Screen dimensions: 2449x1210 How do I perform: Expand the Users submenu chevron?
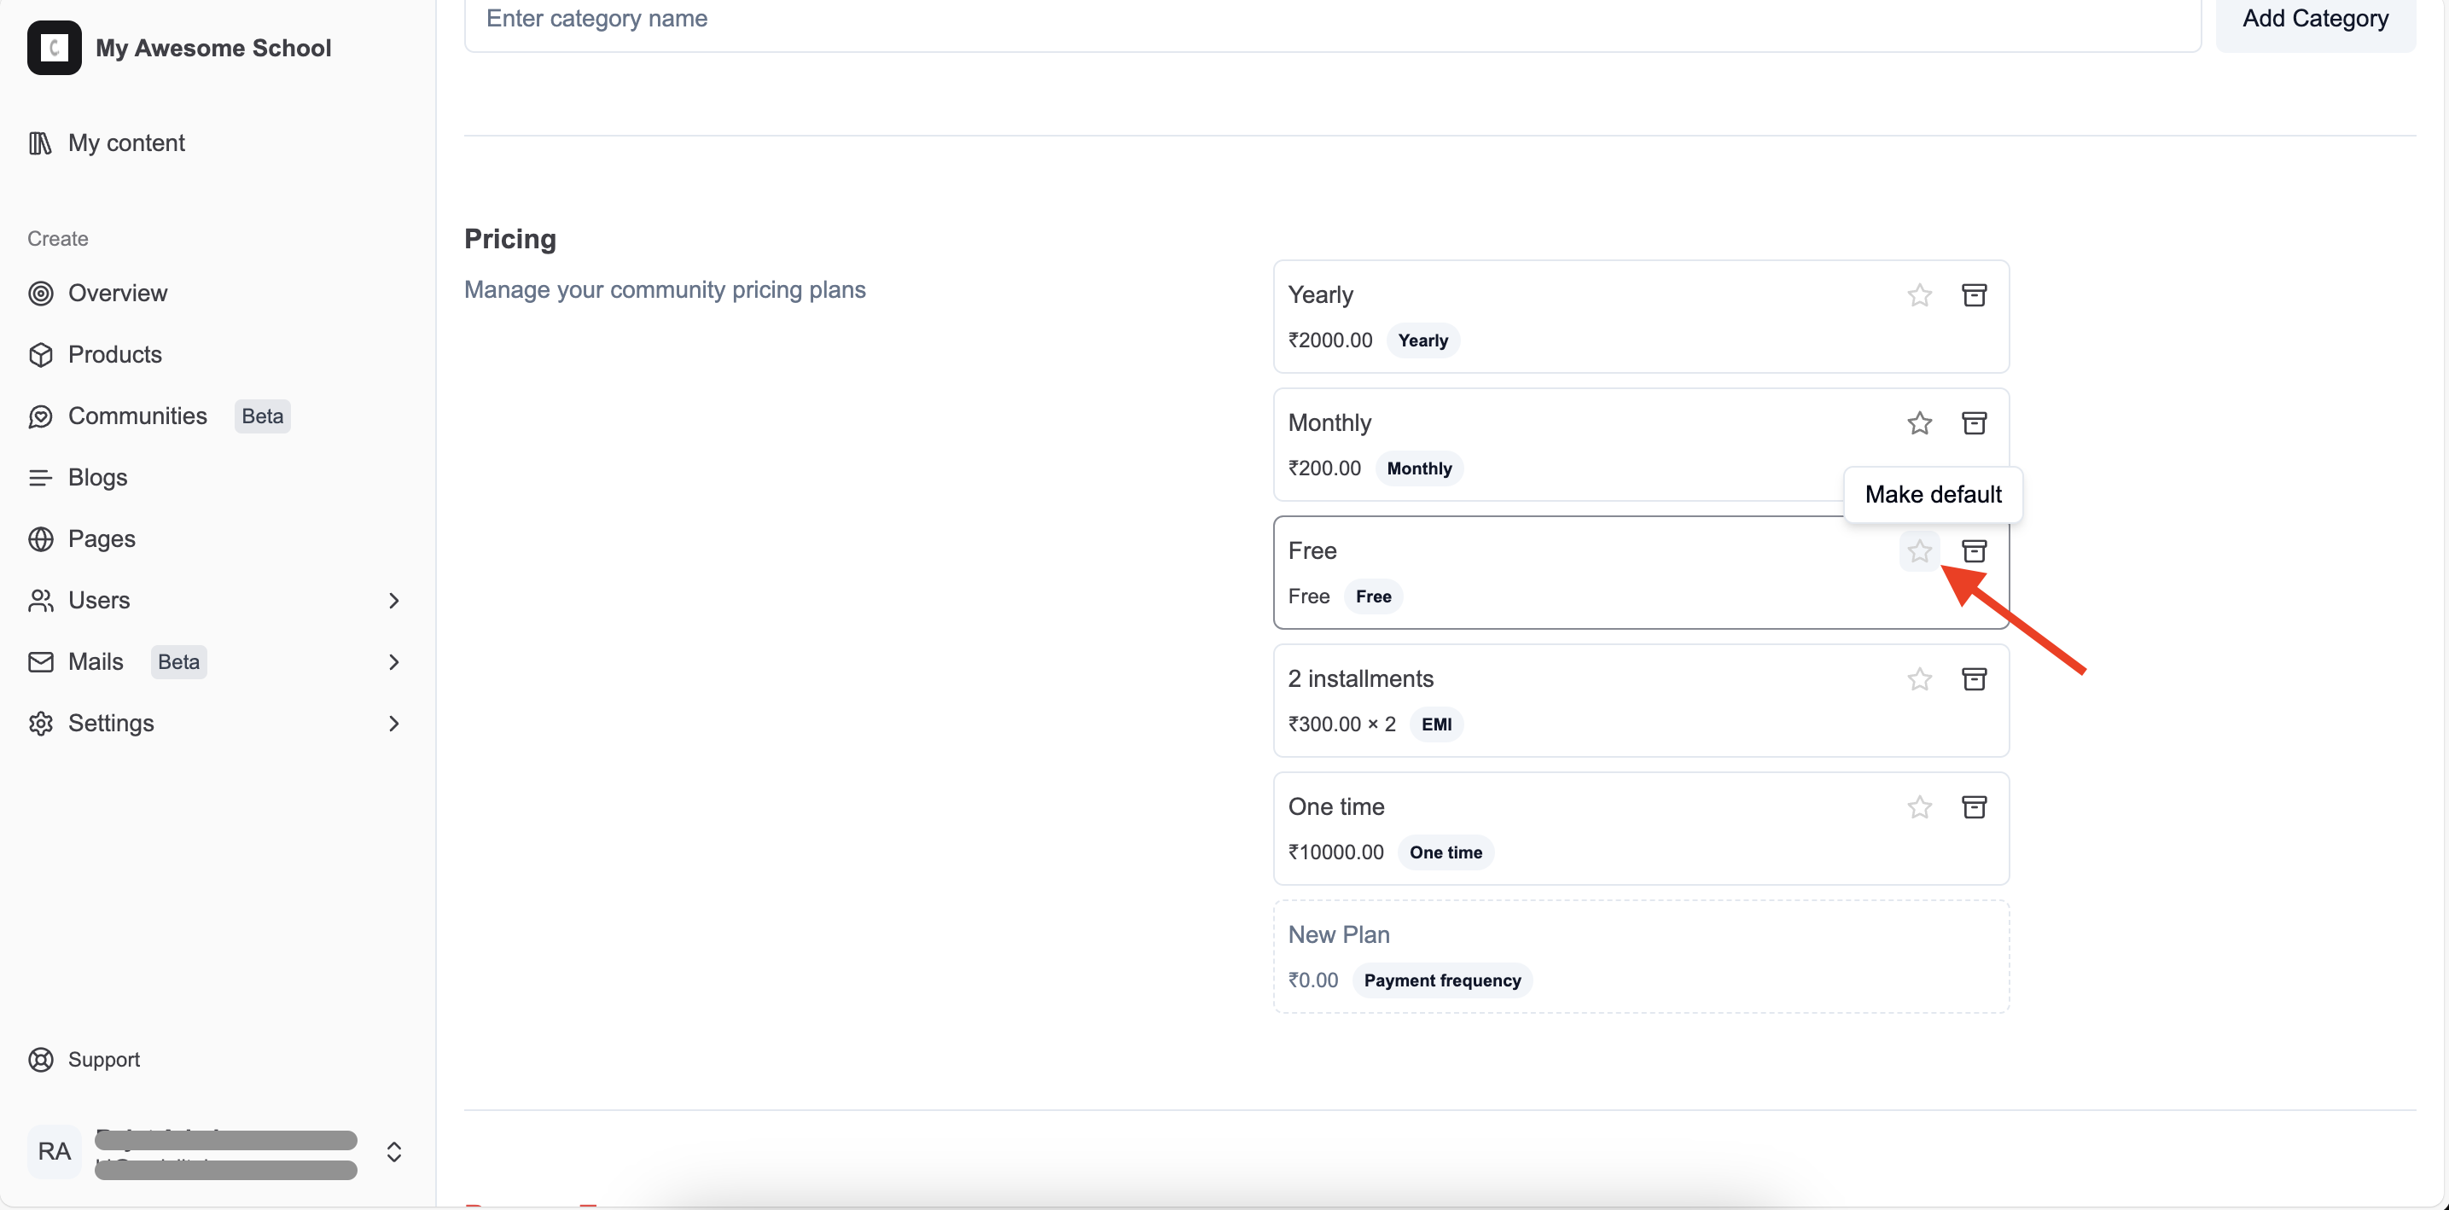pos(393,601)
